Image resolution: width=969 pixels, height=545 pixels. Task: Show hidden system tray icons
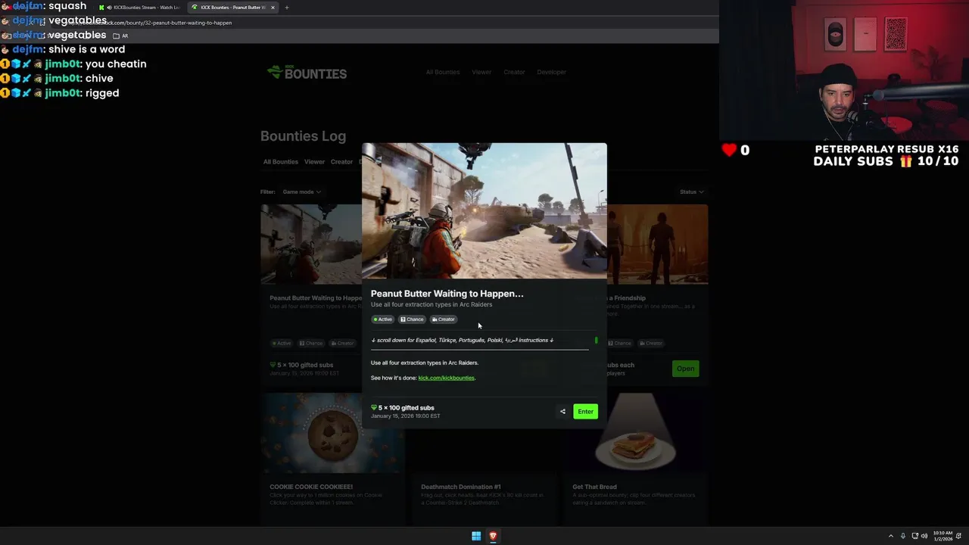[890, 536]
